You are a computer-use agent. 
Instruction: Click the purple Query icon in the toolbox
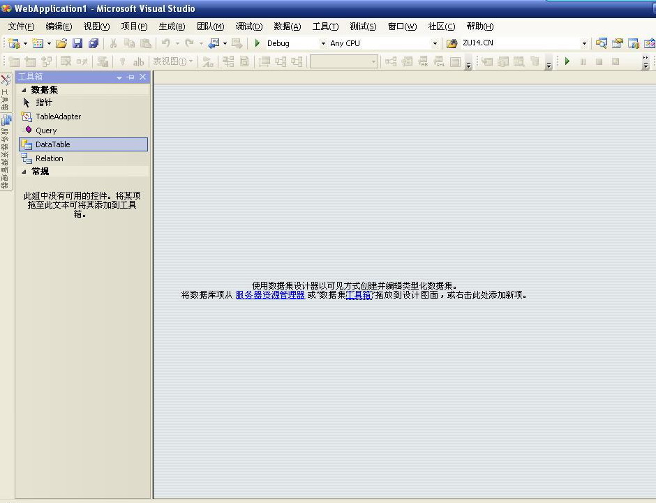pos(28,130)
